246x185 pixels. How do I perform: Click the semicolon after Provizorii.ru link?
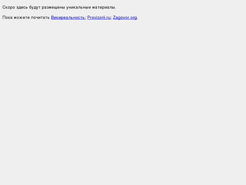[x=111, y=18]
